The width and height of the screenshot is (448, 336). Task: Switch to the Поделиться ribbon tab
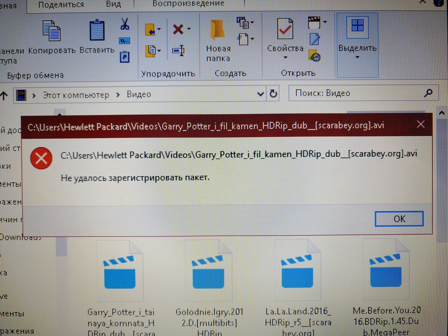[61, 5]
